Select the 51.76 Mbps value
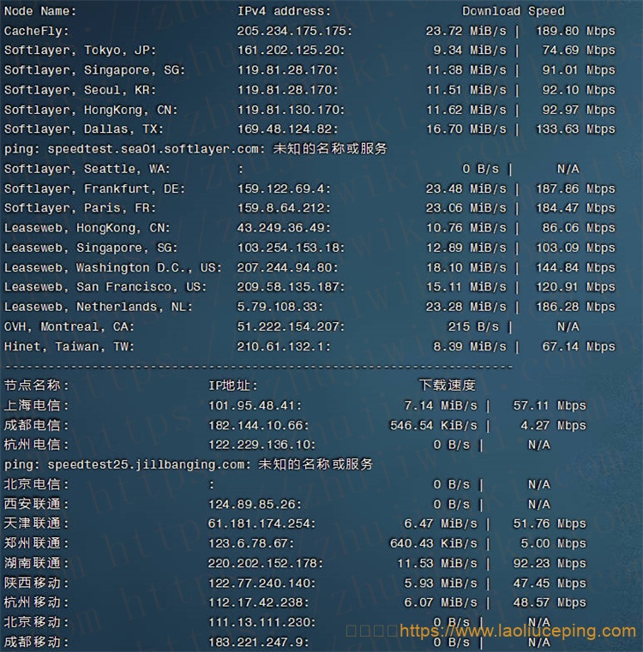Image resolution: width=643 pixels, height=652 pixels. click(x=550, y=524)
